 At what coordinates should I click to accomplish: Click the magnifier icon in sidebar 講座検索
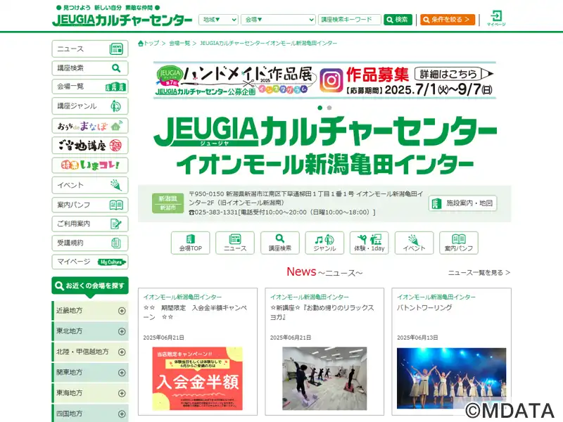(x=116, y=68)
